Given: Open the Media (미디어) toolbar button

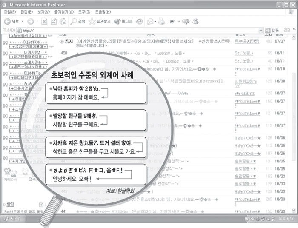Looking at the screenshot, I should click(x=122, y=21).
